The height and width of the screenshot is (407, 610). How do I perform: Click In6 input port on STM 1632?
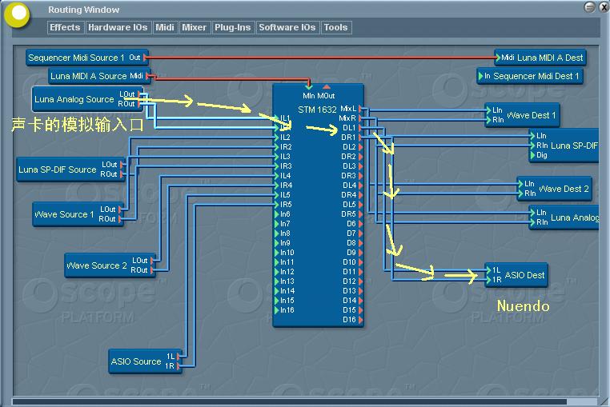[x=277, y=214]
